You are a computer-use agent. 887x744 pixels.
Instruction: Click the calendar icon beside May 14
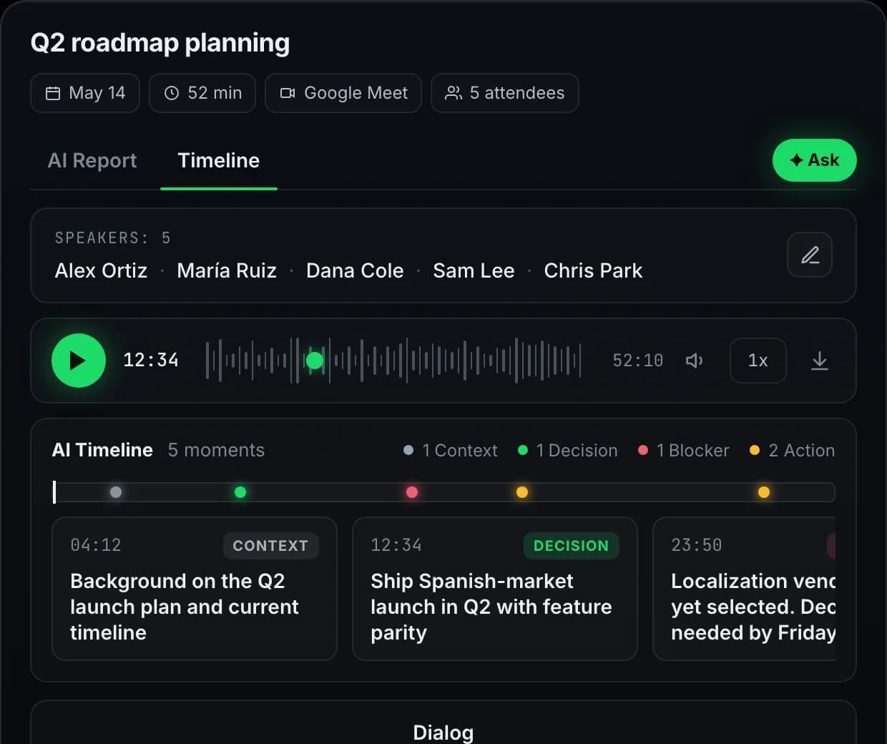[x=53, y=93]
